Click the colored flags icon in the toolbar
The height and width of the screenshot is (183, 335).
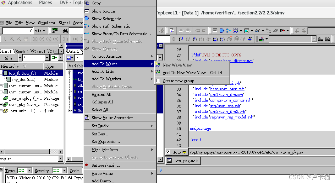pyautogui.click(x=283, y=31)
